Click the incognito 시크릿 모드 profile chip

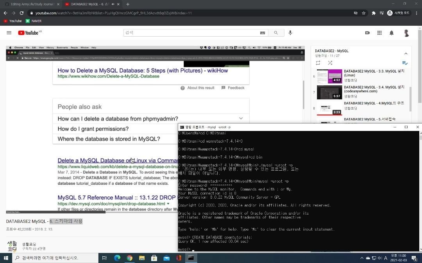click(399, 13)
